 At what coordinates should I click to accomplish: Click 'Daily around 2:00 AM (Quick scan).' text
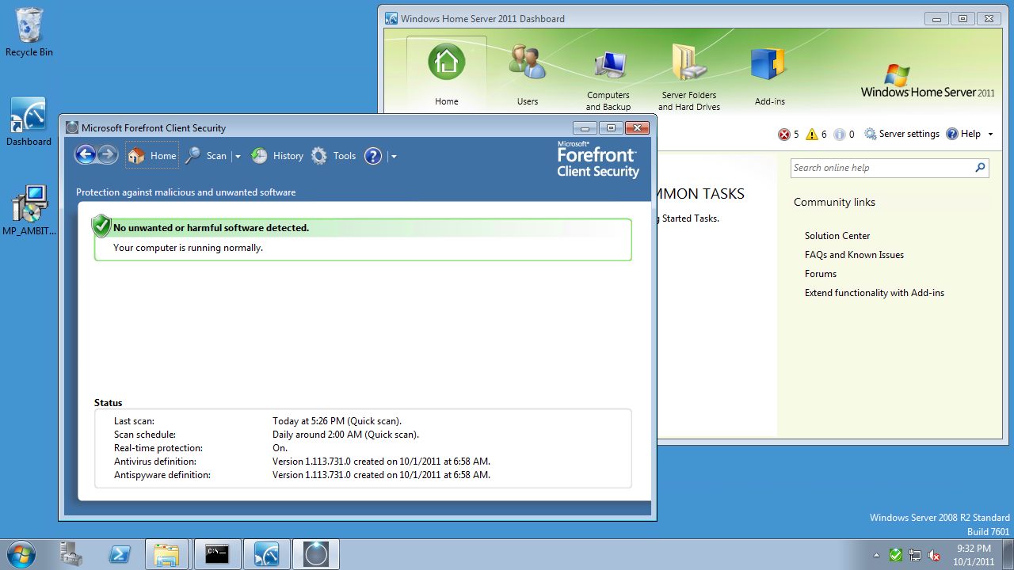click(345, 435)
